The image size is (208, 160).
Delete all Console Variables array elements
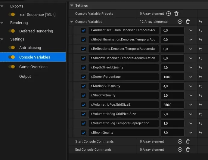coord(188,22)
